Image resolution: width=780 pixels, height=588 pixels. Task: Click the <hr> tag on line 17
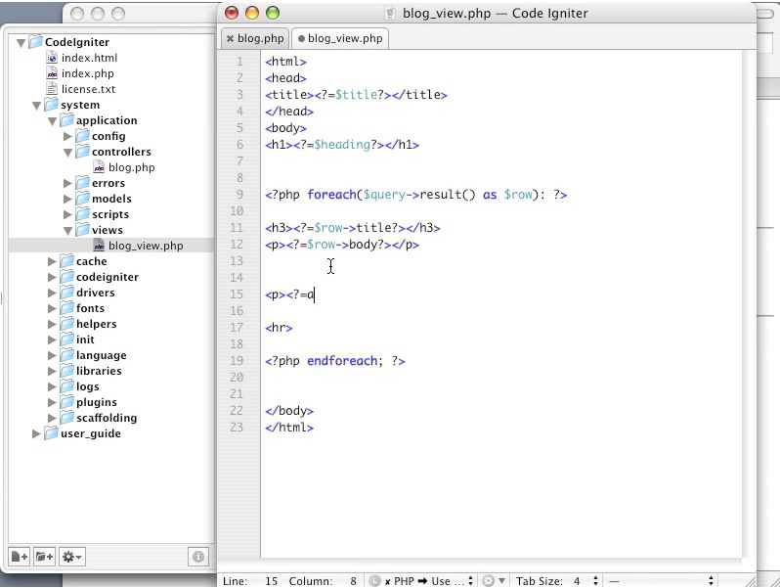pyautogui.click(x=279, y=328)
